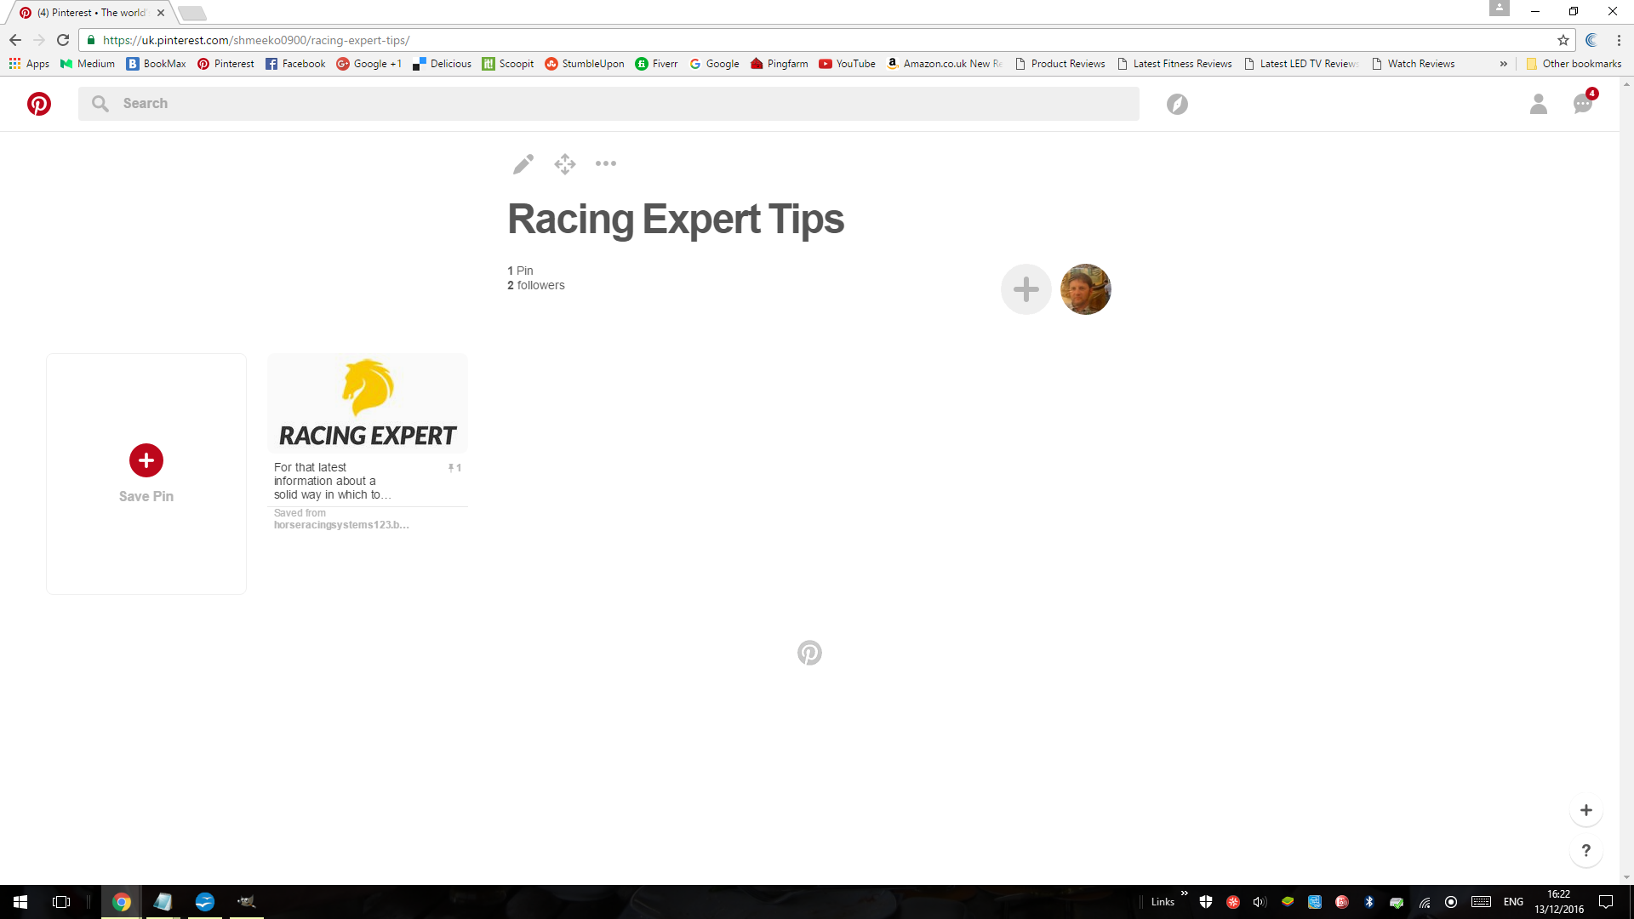The width and height of the screenshot is (1634, 919).
Task: Expand hidden bookmarks chevron in bookmarks bar
Action: (1504, 64)
